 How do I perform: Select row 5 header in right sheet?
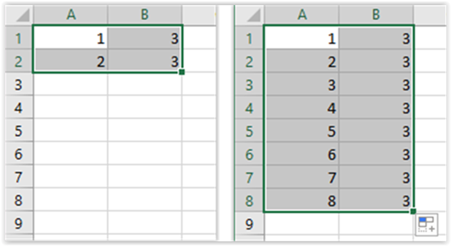coord(250,131)
